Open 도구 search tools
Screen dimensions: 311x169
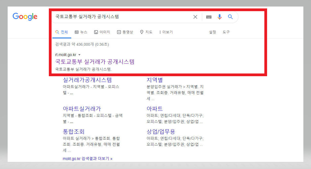click(x=226, y=32)
